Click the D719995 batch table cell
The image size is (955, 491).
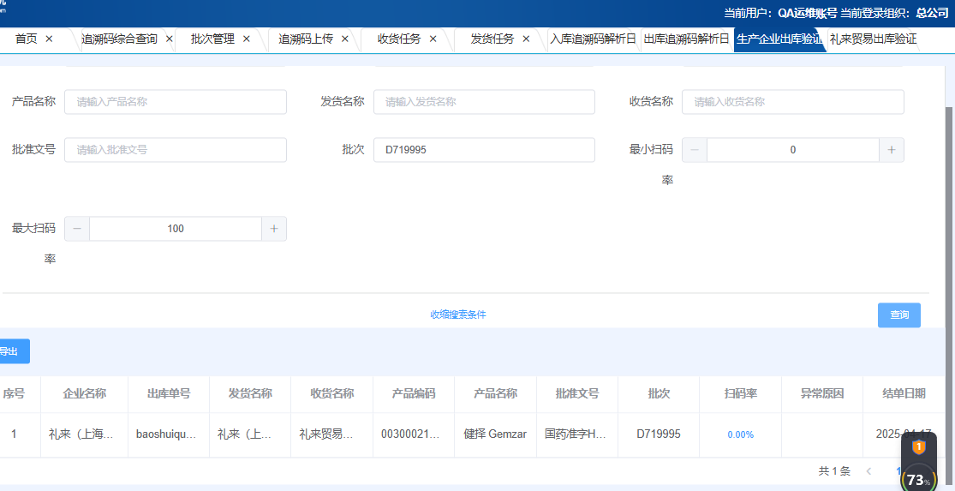659,434
